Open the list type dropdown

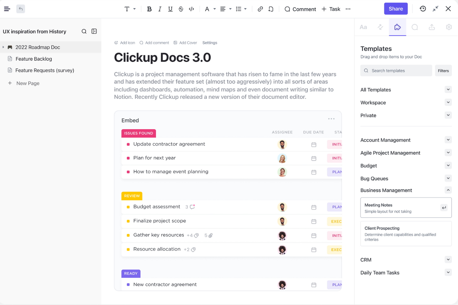click(241, 9)
